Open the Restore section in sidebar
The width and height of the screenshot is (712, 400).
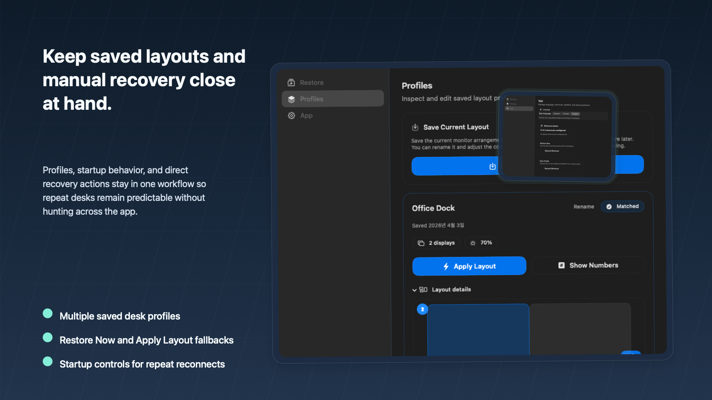311,83
